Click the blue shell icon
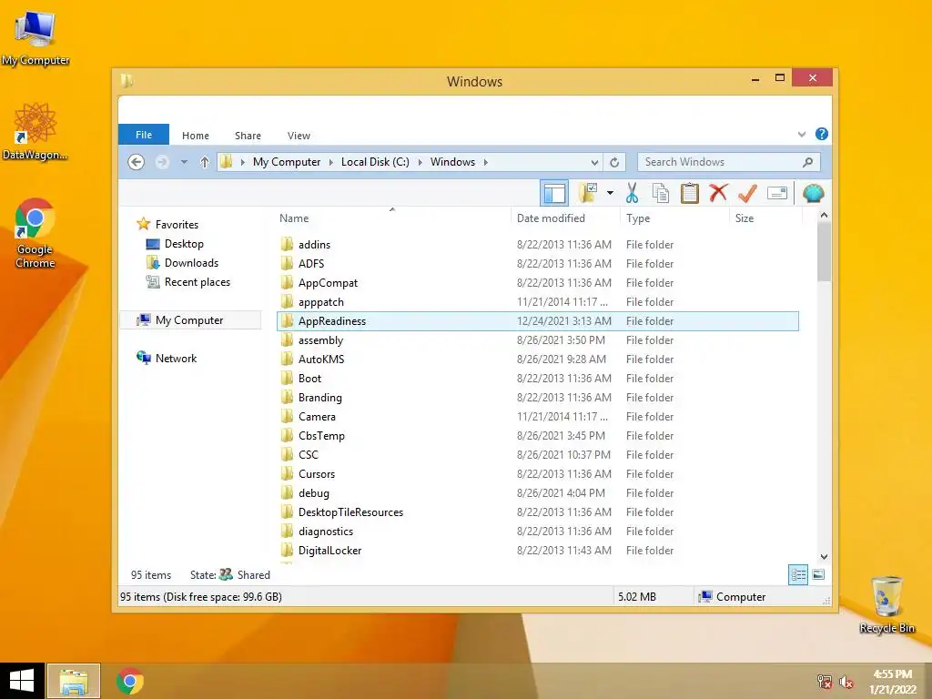The image size is (932, 699). (x=813, y=193)
